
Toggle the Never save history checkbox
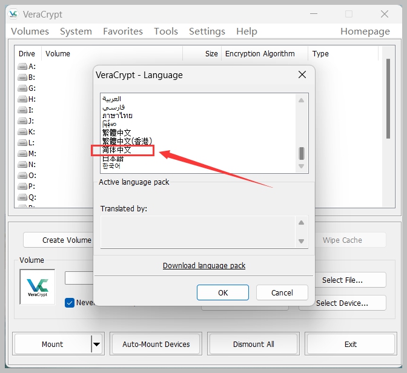coord(70,303)
